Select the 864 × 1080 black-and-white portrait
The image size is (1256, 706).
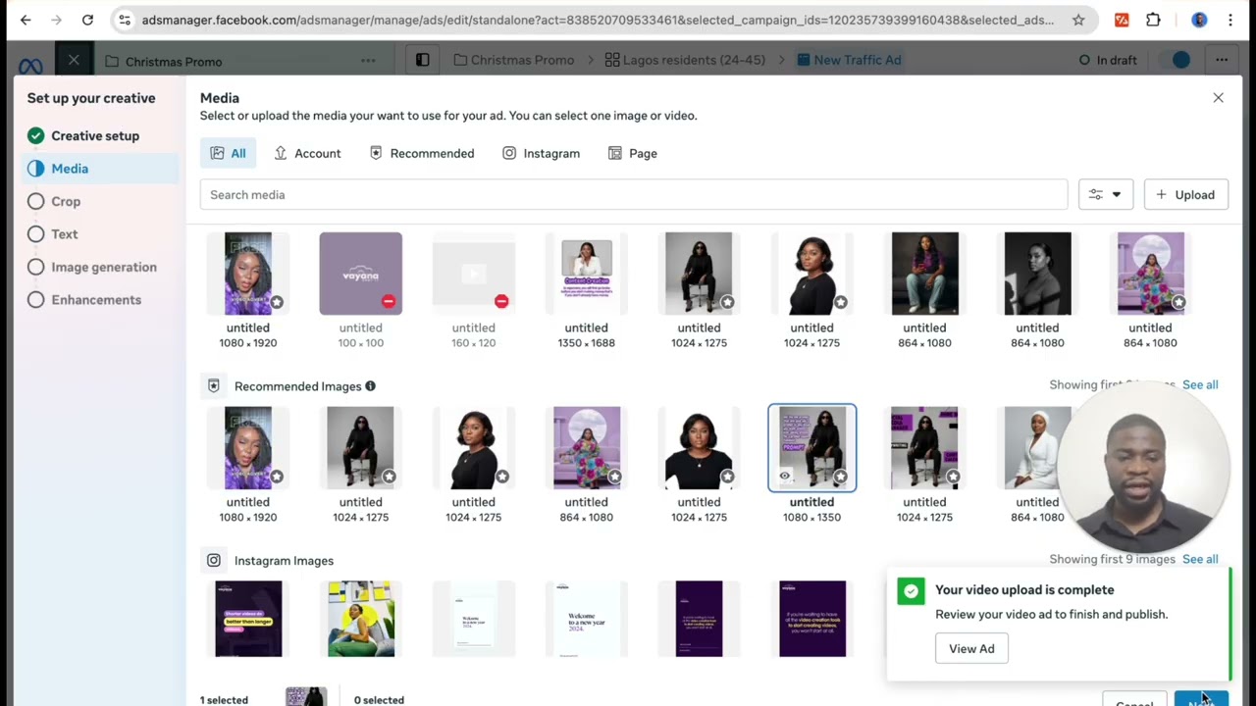1037,274
